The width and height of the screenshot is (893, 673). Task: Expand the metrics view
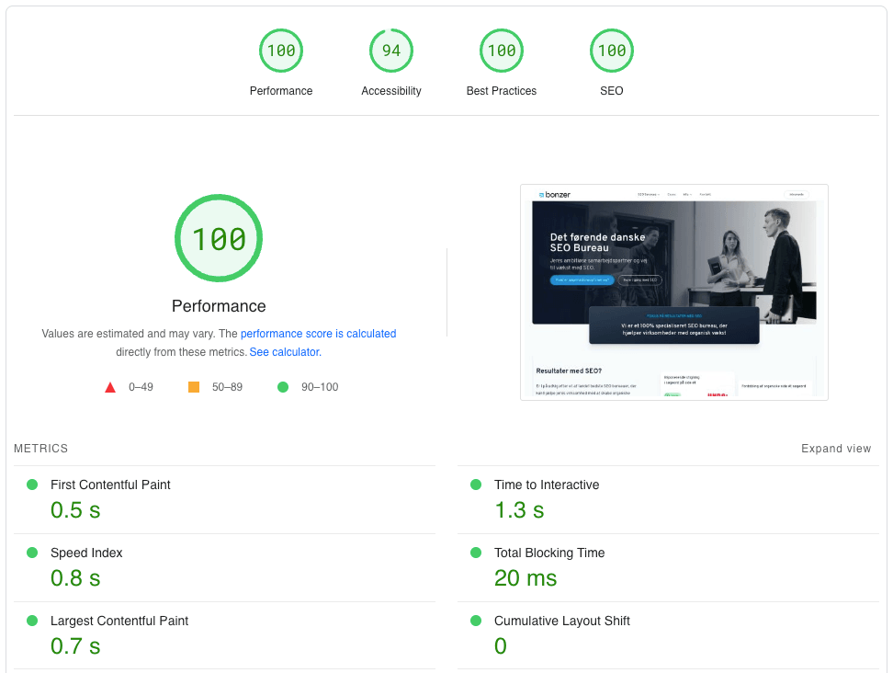(835, 449)
